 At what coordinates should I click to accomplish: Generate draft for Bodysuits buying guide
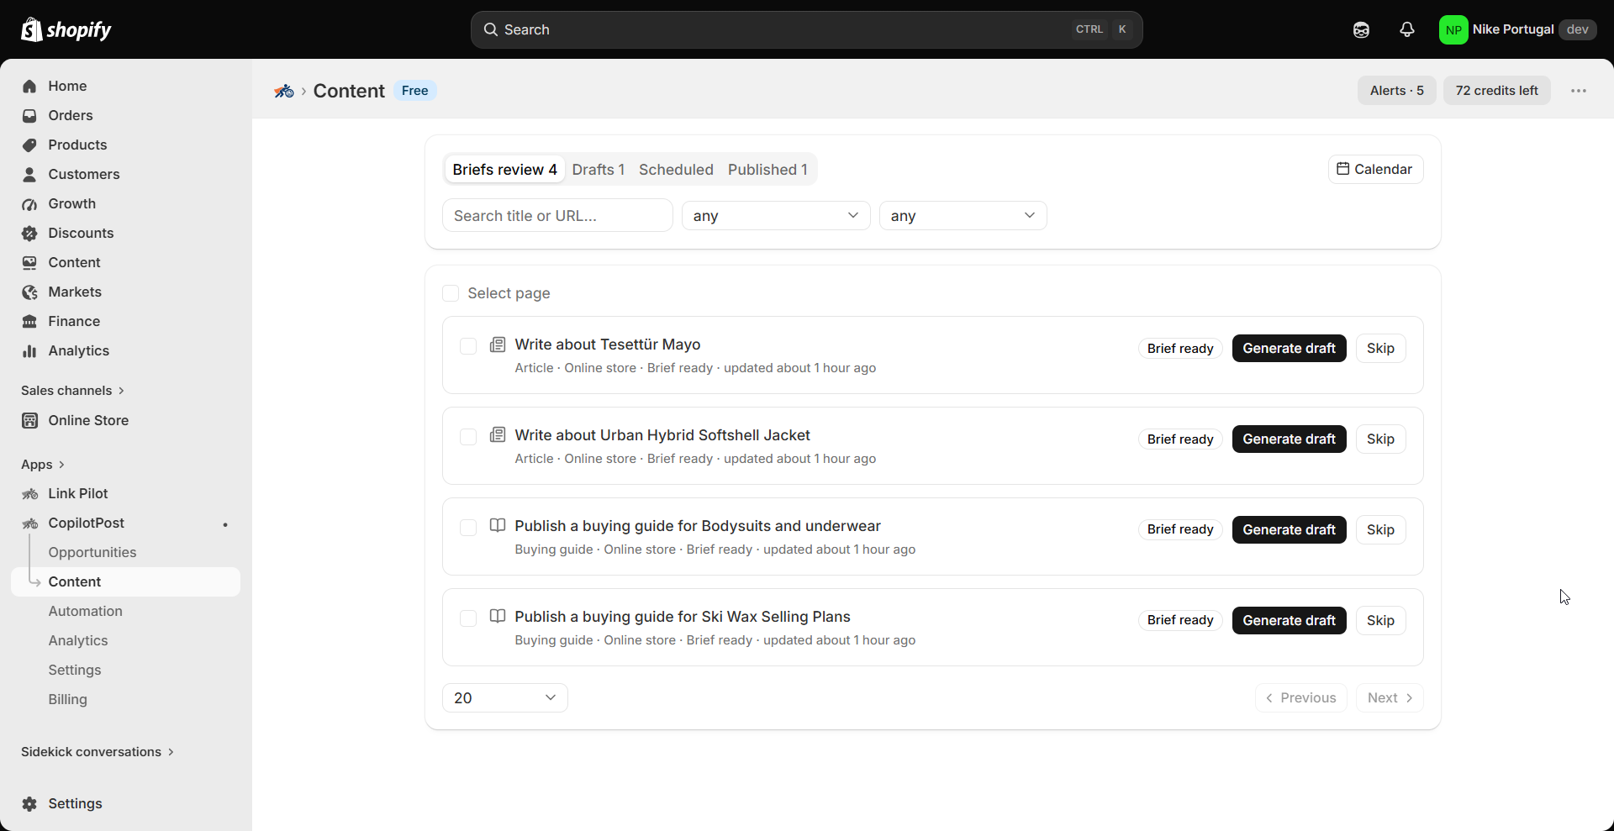point(1289,530)
